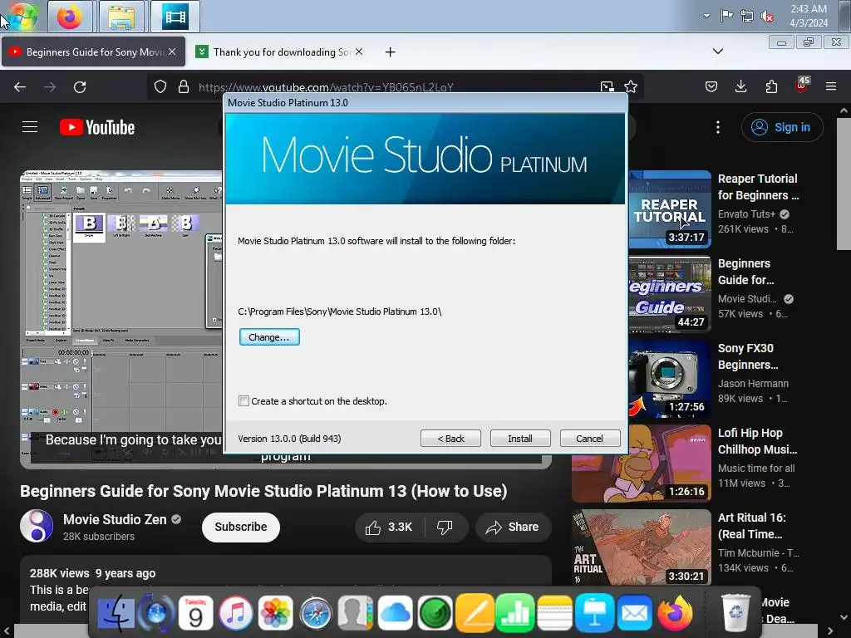Screen dimensions: 851x638
Task: Select the Movie Studio installer taskbar icon
Action: [175, 17]
